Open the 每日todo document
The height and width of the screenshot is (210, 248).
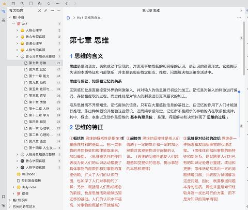tap(28, 174)
